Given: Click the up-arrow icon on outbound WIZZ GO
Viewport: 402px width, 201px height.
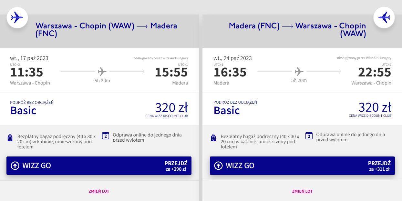Looking at the screenshot, I should click(x=15, y=166).
